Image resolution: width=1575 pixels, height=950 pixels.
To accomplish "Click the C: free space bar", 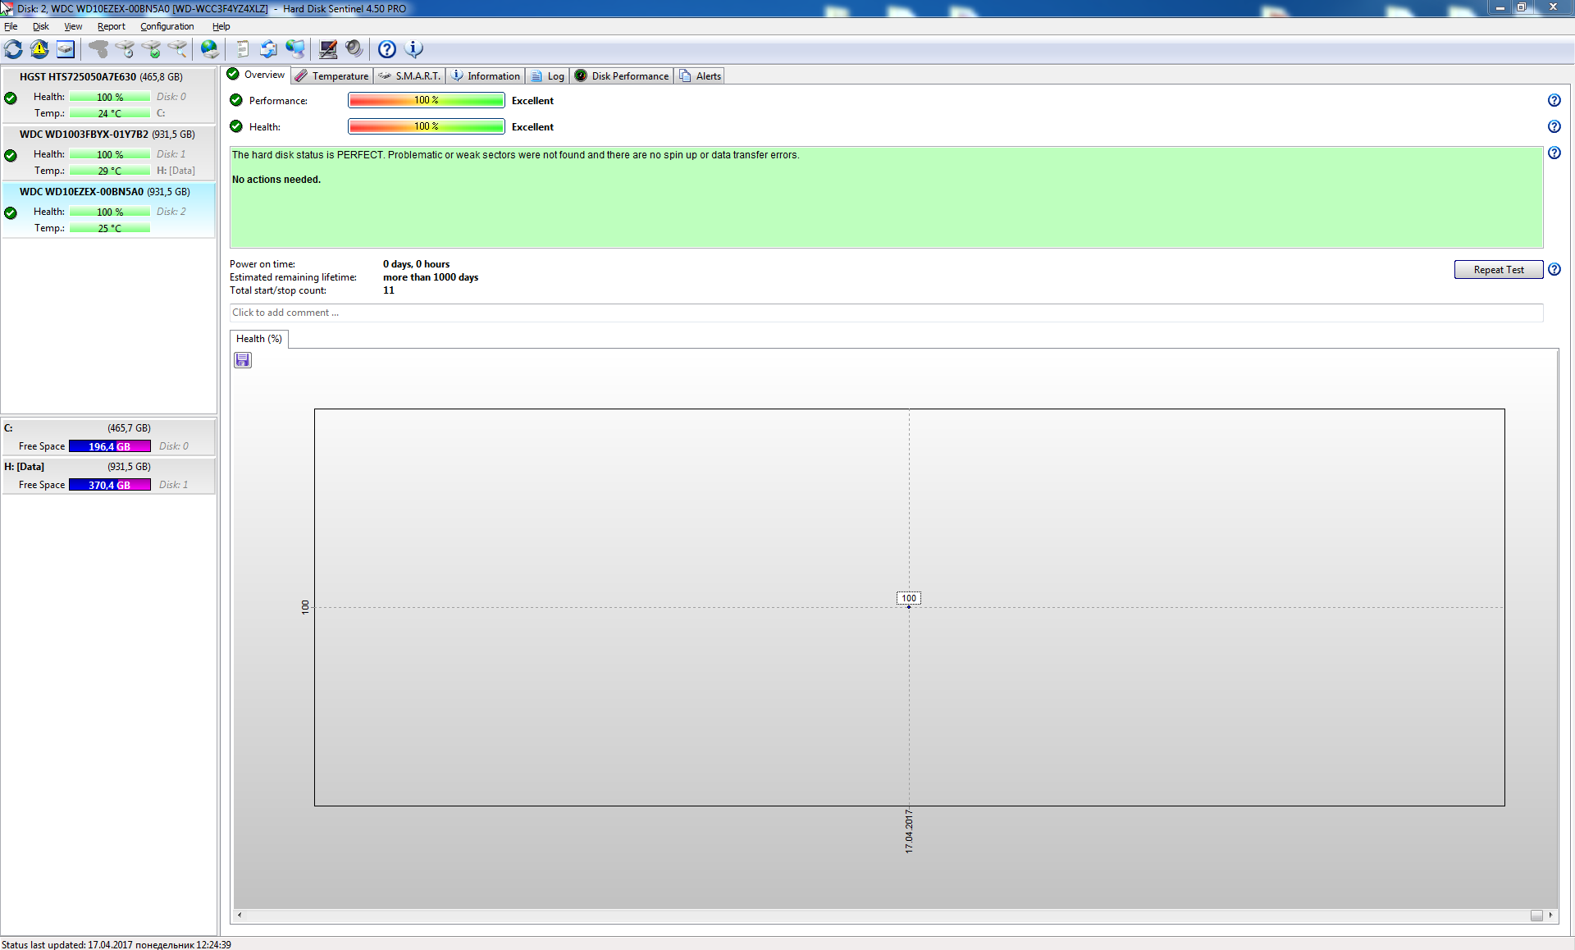I will coord(110,446).
